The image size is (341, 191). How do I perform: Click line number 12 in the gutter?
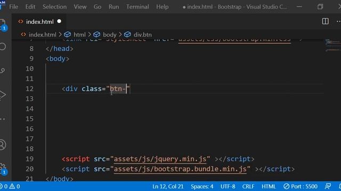point(30,89)
